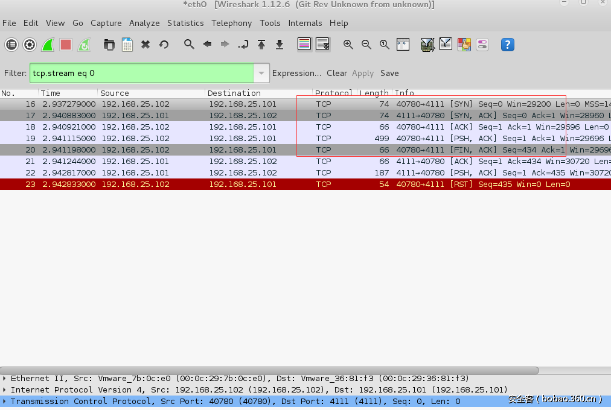This screenshot has height=410, width=611.
Task: Open coloring rules palette icon
Action: tap(464, 45)
